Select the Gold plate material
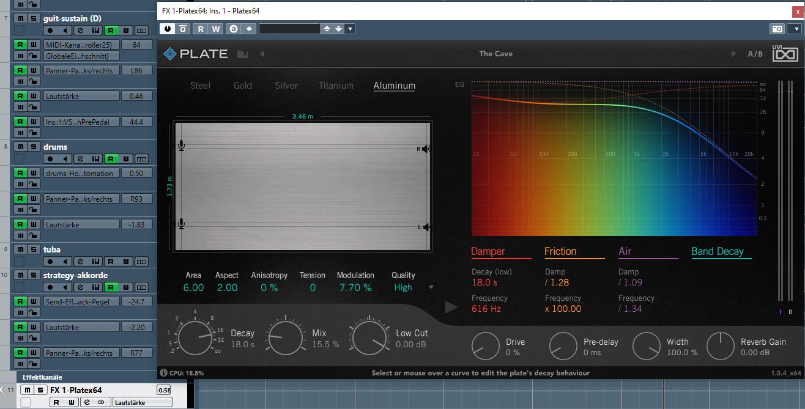805x409 pixels. (x=243, y=86)
